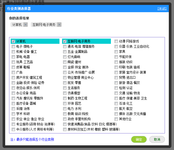Click the 关闭 link in dialog header
Image resolution: width=174 pixels, height=150 pixels.
point(162,9)
